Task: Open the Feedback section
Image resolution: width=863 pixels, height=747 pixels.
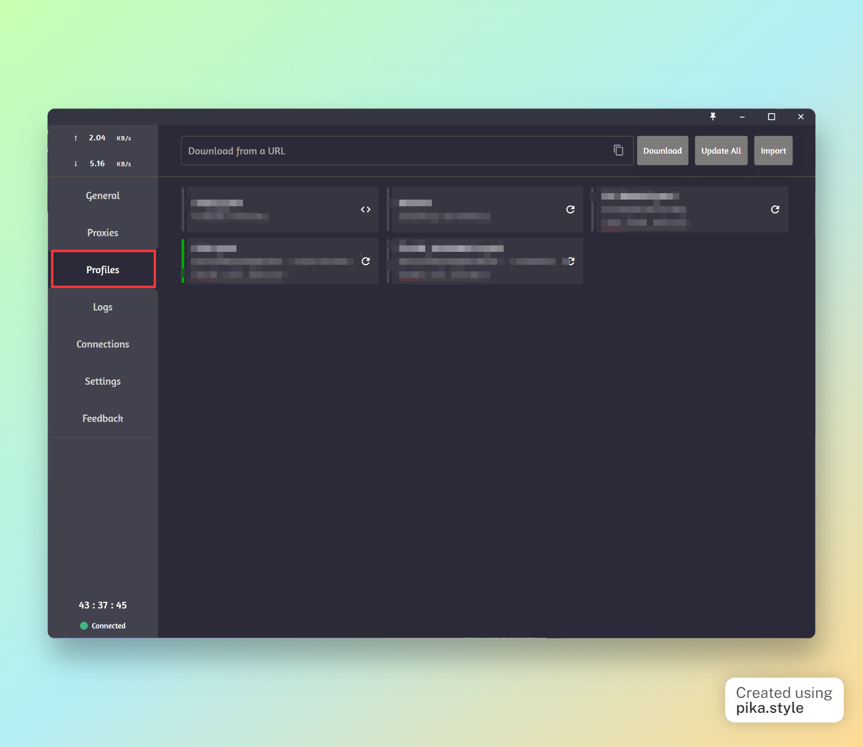Action: [103, 418]
